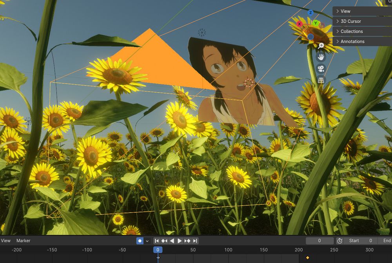
Task: Click the 200 mark on timeline ruler
Action: point(299,250)
